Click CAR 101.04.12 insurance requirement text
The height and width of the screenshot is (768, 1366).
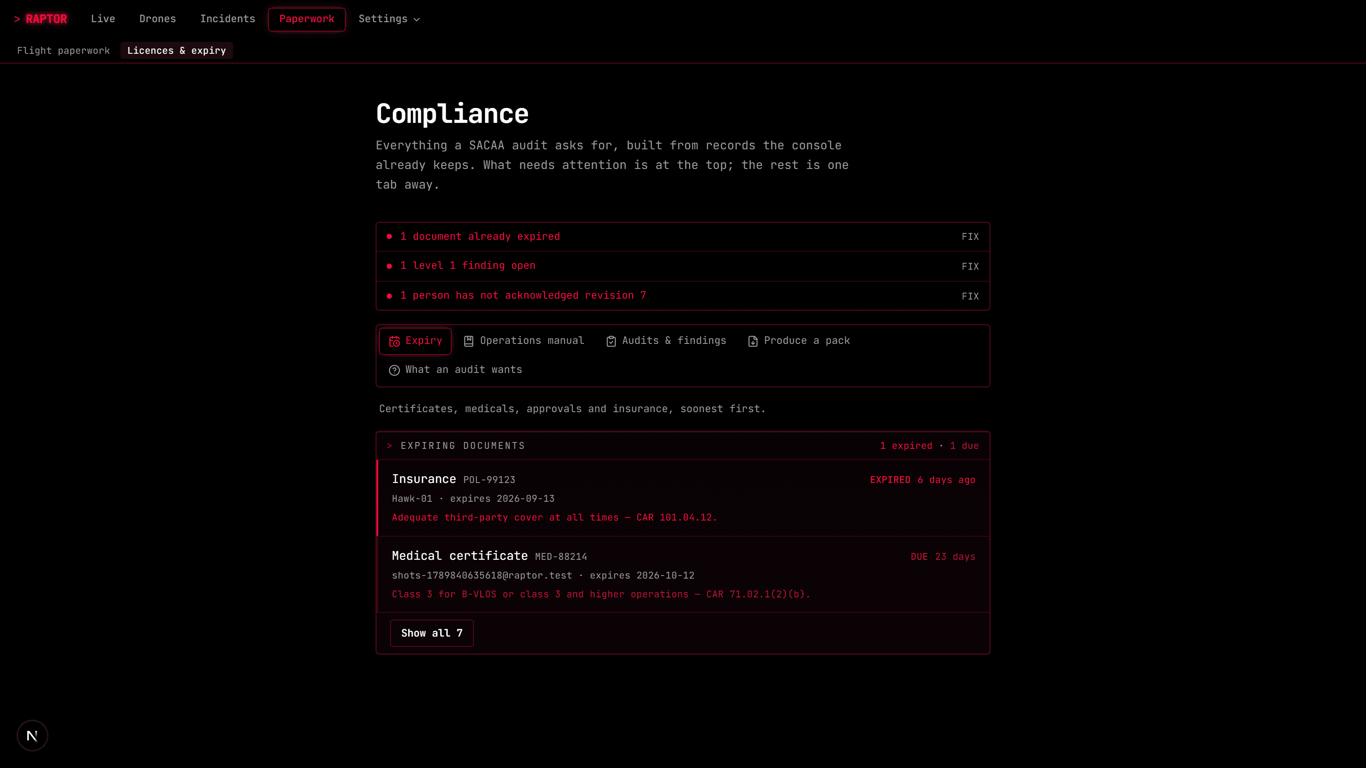[x=554, y=517]
